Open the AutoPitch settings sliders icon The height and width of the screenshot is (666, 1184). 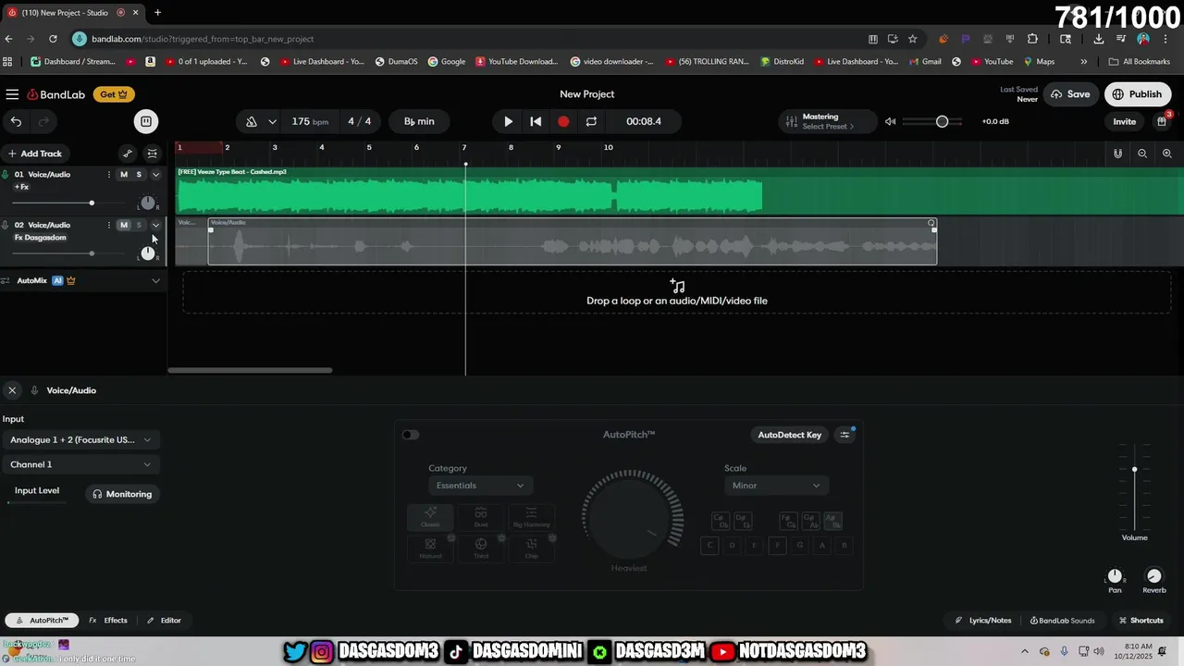(x=845, y=435)
